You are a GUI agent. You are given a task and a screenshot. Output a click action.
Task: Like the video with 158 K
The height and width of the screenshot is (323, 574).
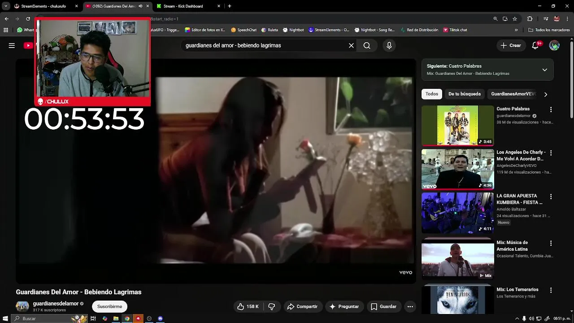click(x=248, y=306)
